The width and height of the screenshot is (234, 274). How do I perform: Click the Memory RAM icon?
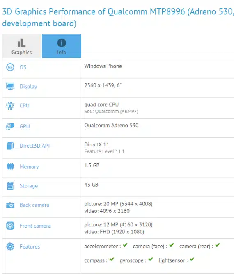10,167
